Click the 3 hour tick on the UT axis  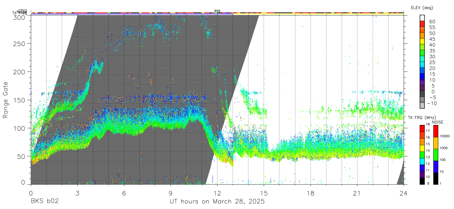click(x=77, y=193)
